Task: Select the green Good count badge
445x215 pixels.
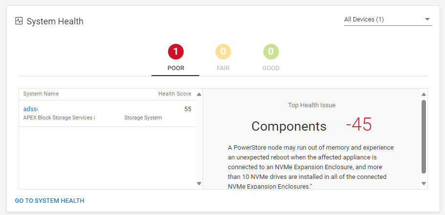Action: 271,51
